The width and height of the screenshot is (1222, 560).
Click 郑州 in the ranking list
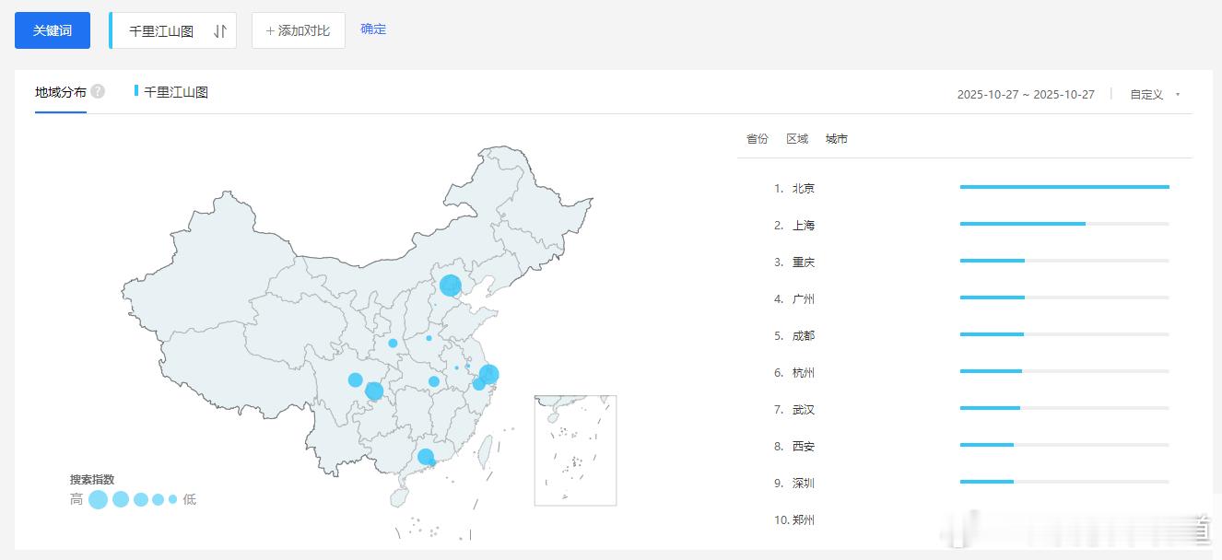coord(804,520)
